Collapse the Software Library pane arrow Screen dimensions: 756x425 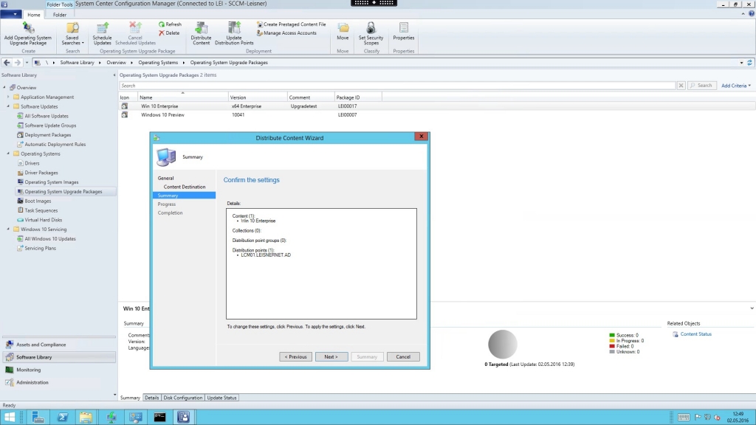114,75
